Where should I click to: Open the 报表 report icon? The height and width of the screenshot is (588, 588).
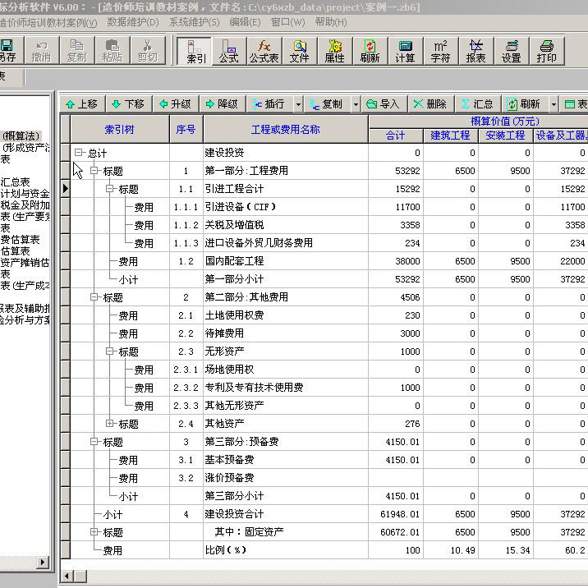pyautogui.click(x=475, y=51)
